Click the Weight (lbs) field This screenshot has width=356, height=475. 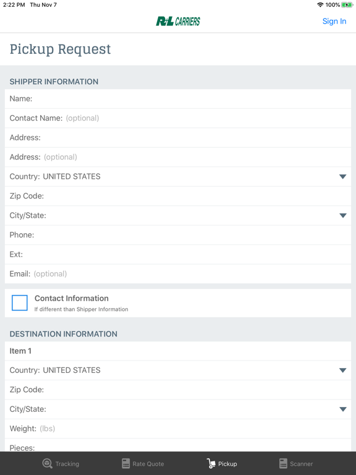(x=178, y=429)
